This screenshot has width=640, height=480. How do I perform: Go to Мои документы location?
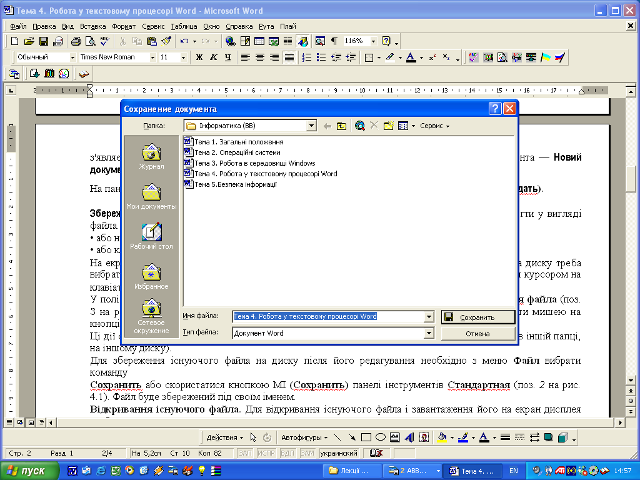pyautogui.click(x=151, y=196)
